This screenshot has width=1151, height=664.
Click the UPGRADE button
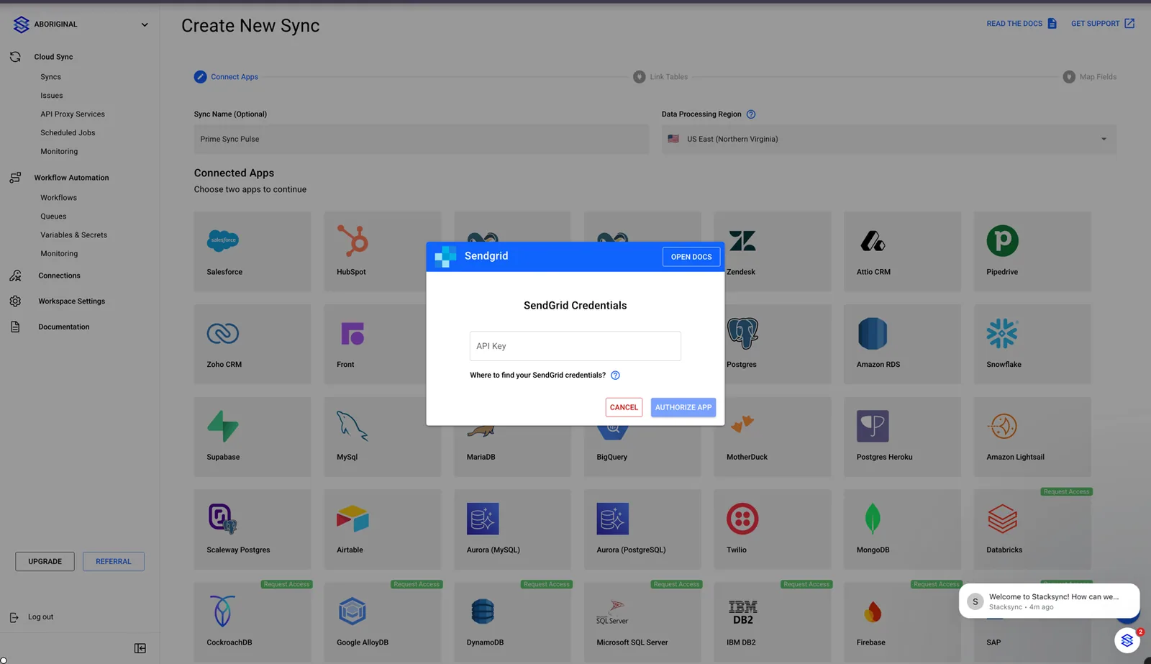(45, 561)
